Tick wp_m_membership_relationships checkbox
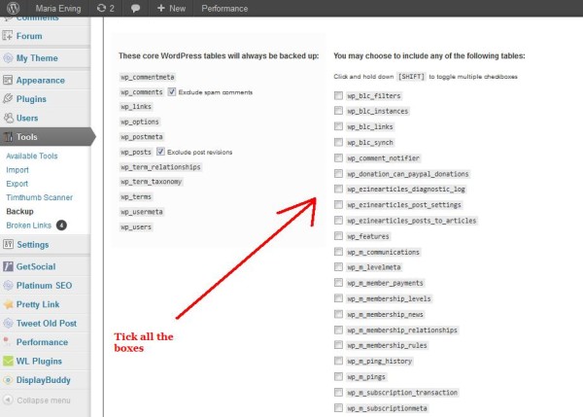 click(338, 330)
